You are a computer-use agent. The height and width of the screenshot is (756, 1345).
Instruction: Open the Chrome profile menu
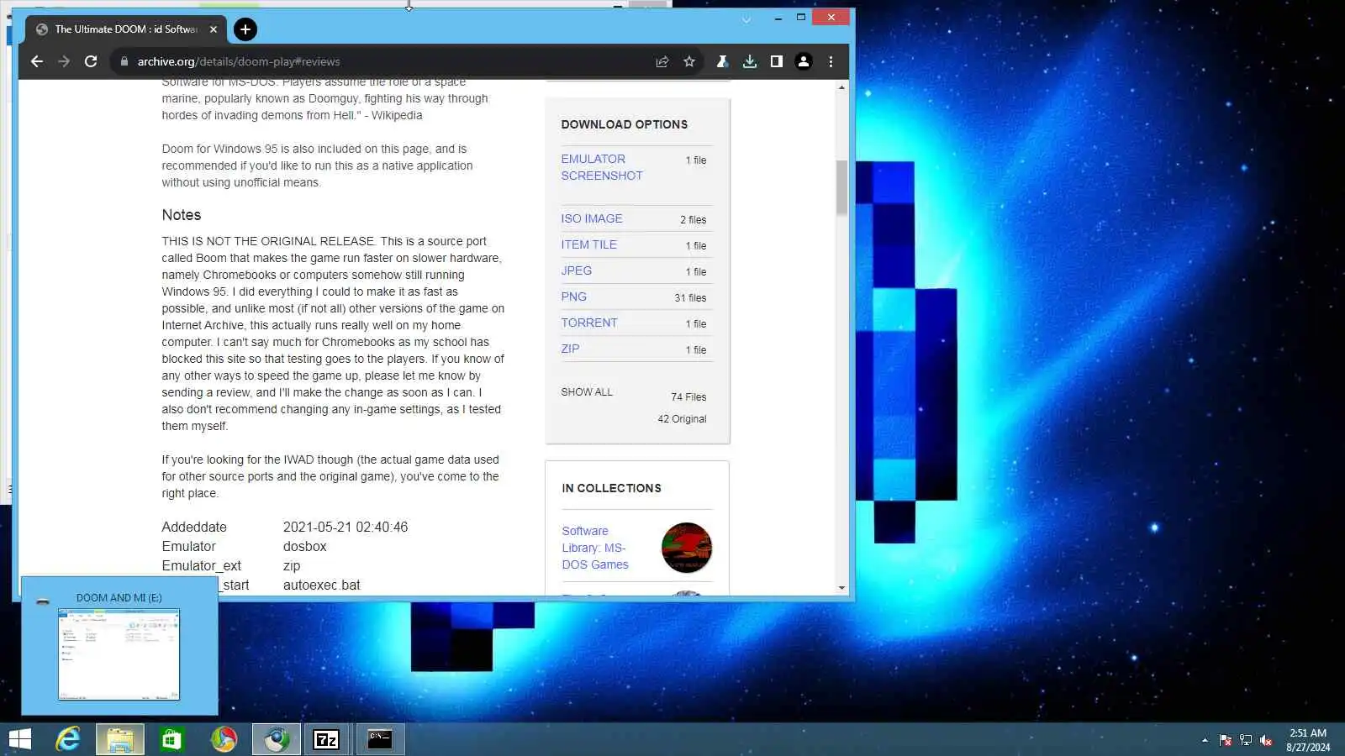(x=804, y=61)
